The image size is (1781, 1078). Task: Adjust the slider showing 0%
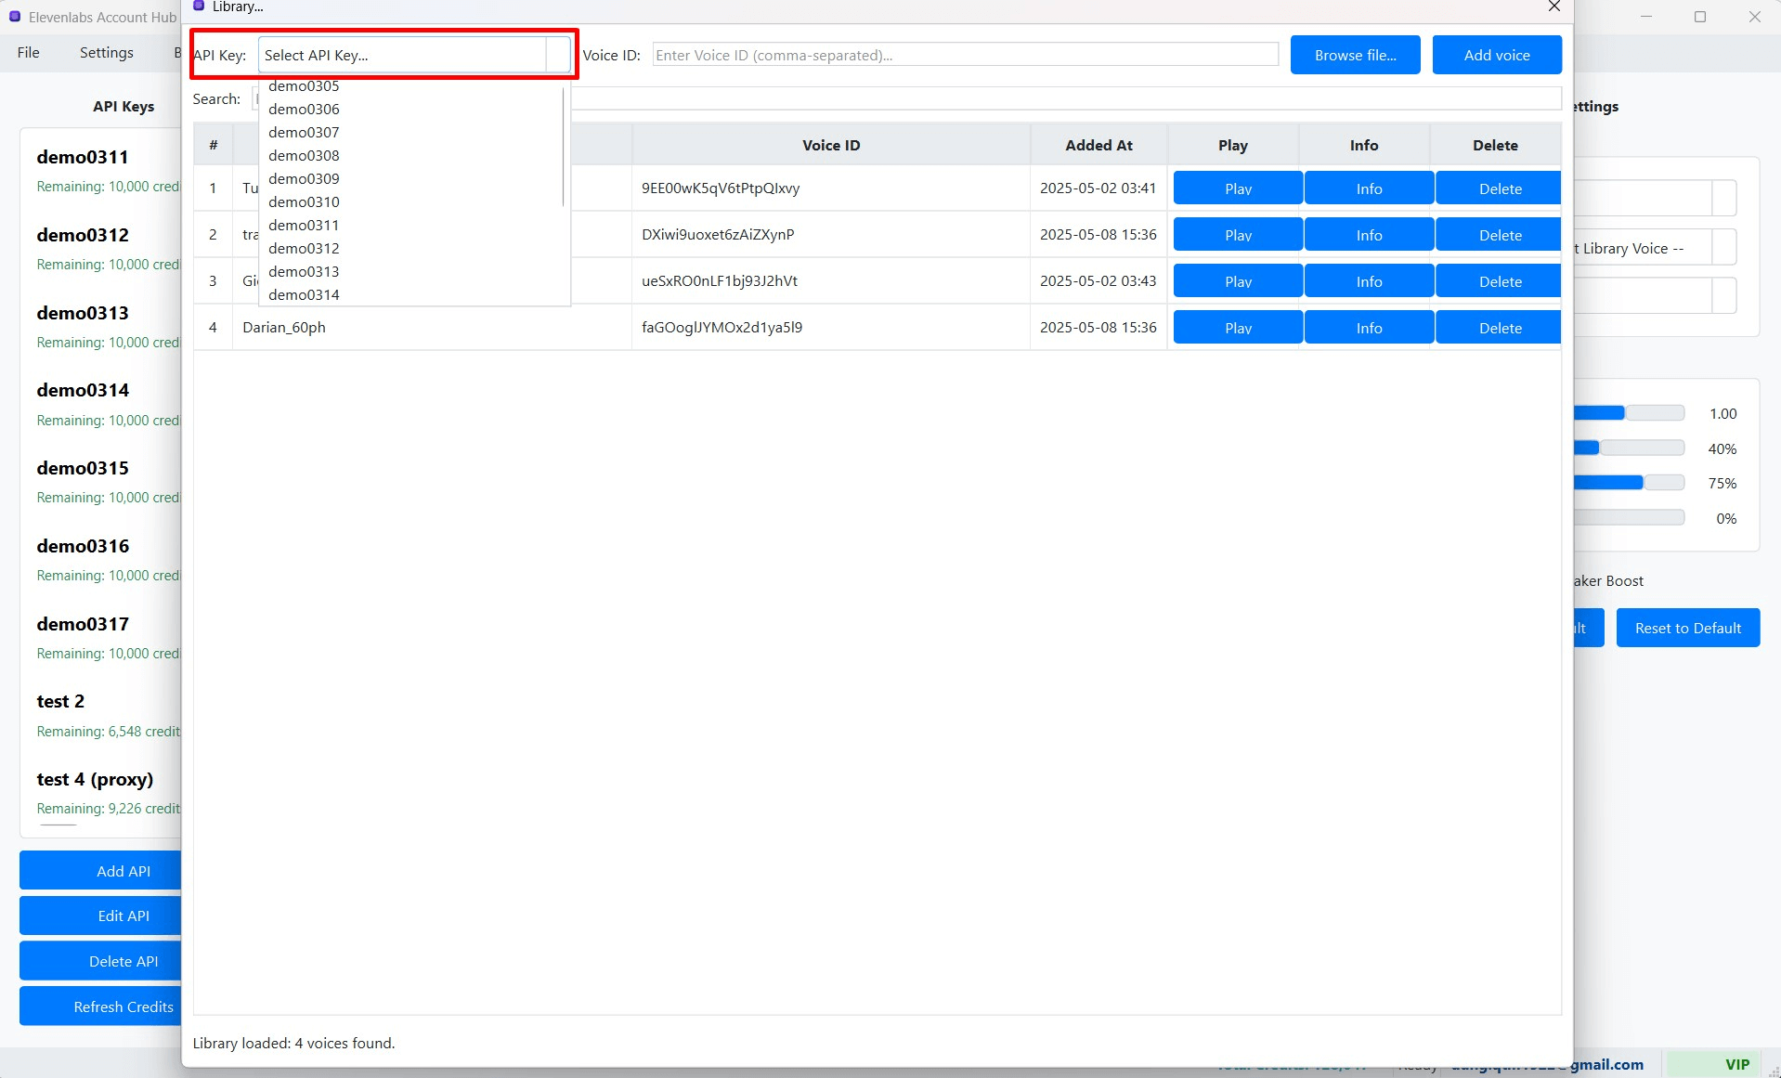(x=1629, y=518)
